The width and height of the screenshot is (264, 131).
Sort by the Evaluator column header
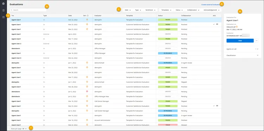click(98, 15)
